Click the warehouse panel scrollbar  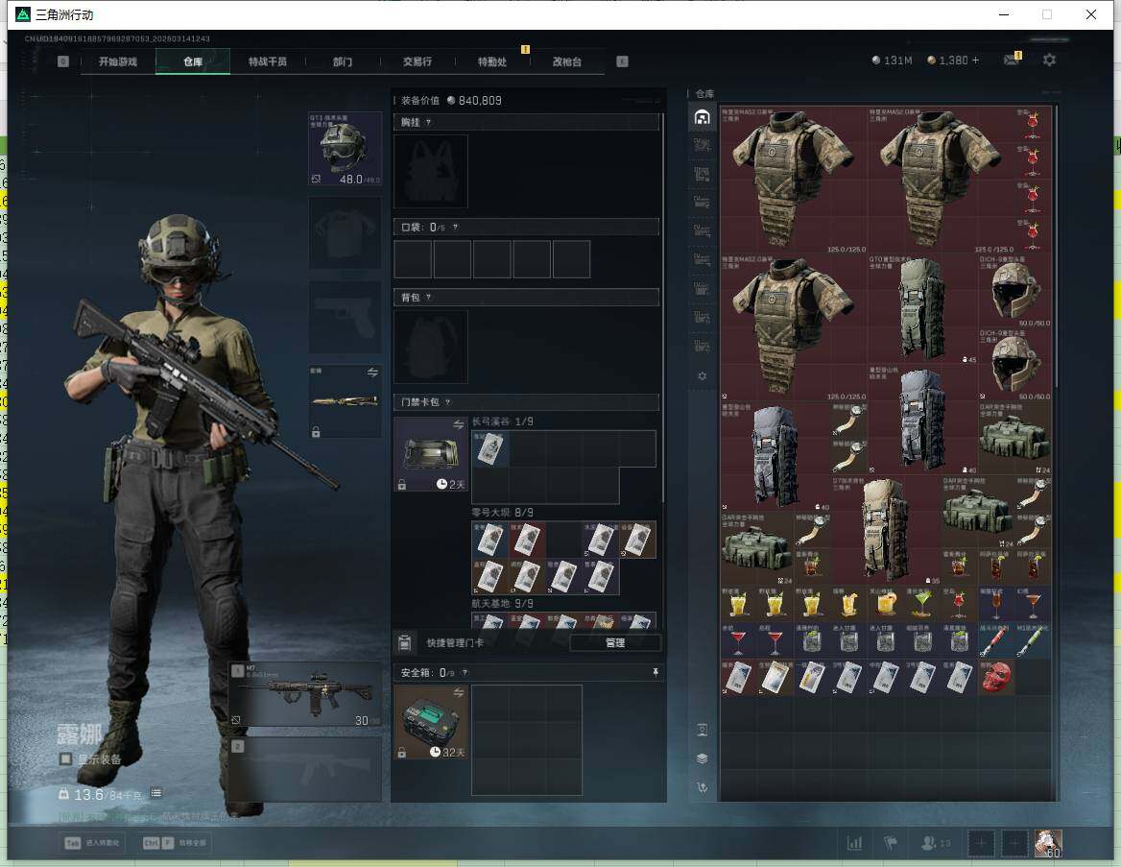coord(1055,249)
